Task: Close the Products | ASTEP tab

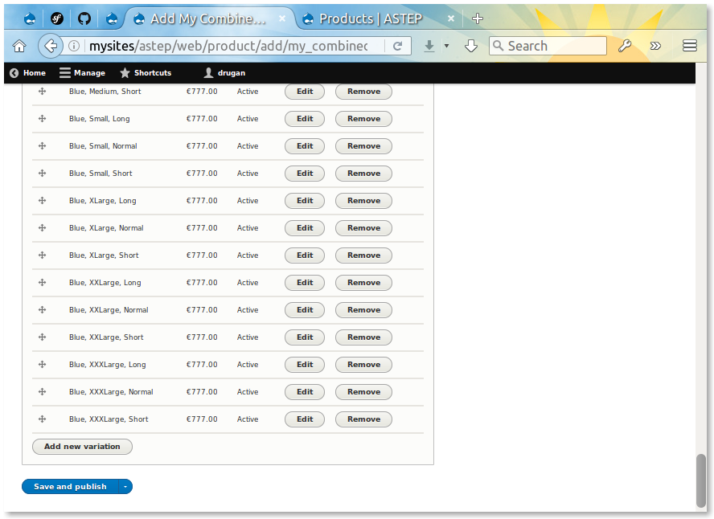Action: point(451,18)
